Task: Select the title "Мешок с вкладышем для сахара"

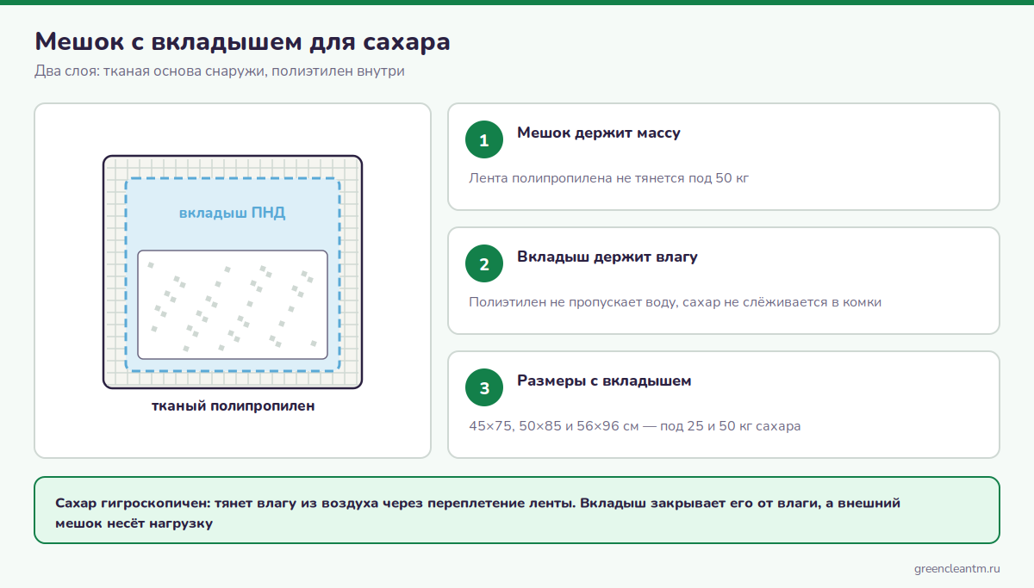Action: point(242,41)
